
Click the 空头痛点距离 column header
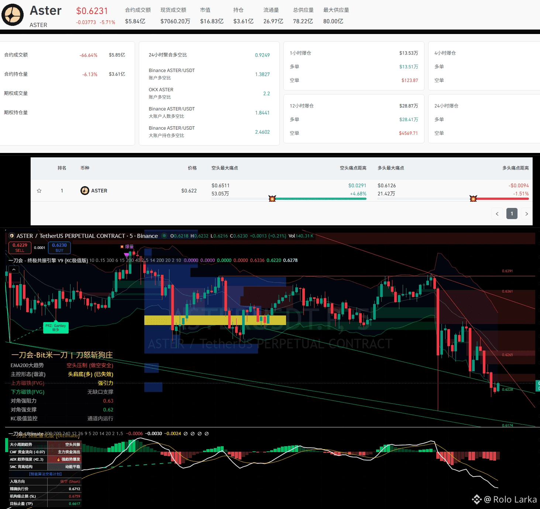pos(353,168)
